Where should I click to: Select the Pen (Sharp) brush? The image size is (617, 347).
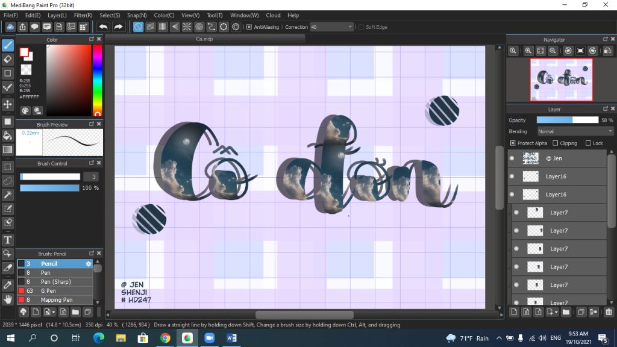55,282
